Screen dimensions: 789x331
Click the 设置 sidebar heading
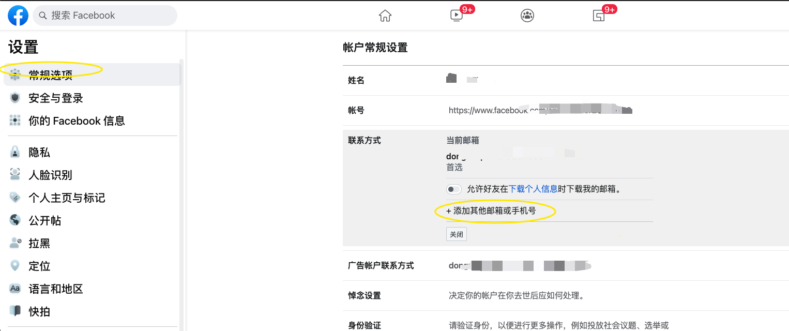pyautogui.click(x=23, y=47)
